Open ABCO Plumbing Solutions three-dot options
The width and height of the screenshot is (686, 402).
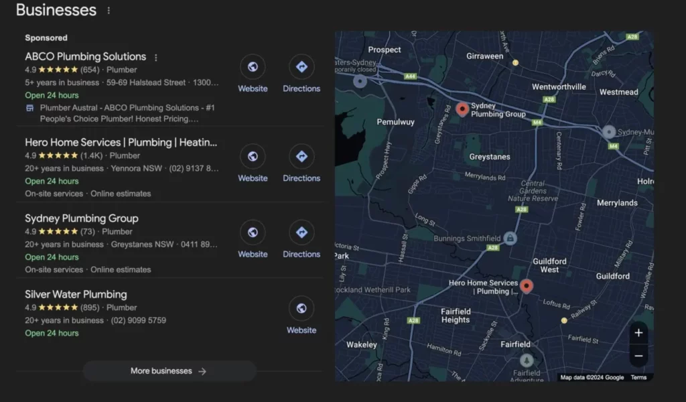(x=155, y=58)
